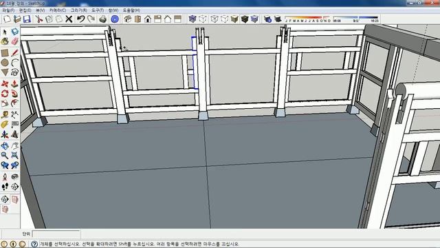Open the 창(W) Window menu

coord(113,10)
